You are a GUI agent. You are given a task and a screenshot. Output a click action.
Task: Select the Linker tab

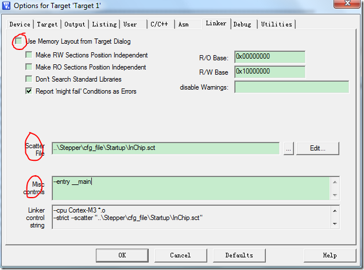click(x=216, y=24)
